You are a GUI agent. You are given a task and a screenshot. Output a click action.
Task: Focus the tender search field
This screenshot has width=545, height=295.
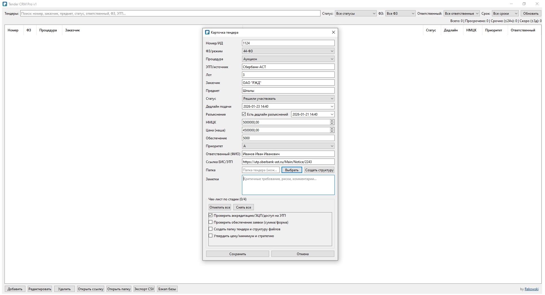click(170, 14)
